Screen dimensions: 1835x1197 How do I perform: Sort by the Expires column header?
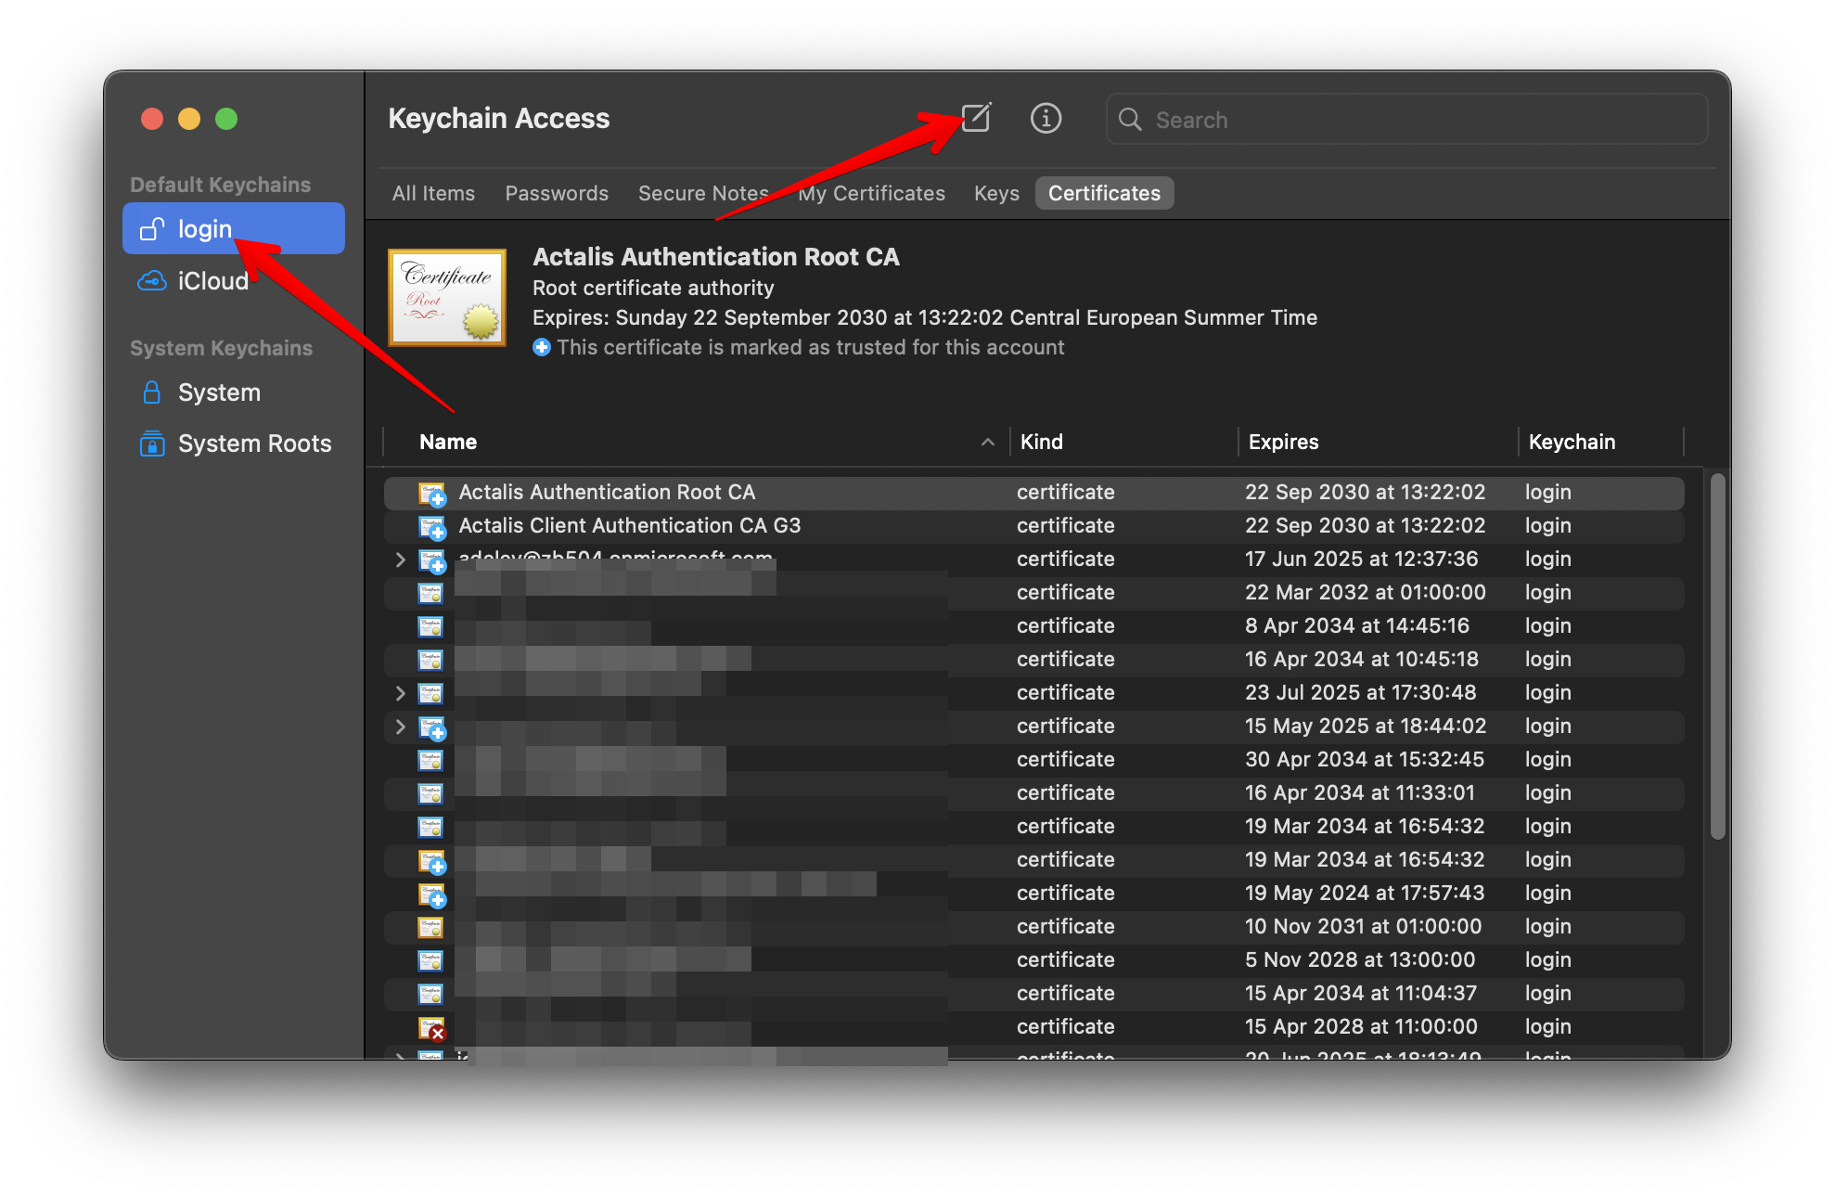(x=1283, y=443)
